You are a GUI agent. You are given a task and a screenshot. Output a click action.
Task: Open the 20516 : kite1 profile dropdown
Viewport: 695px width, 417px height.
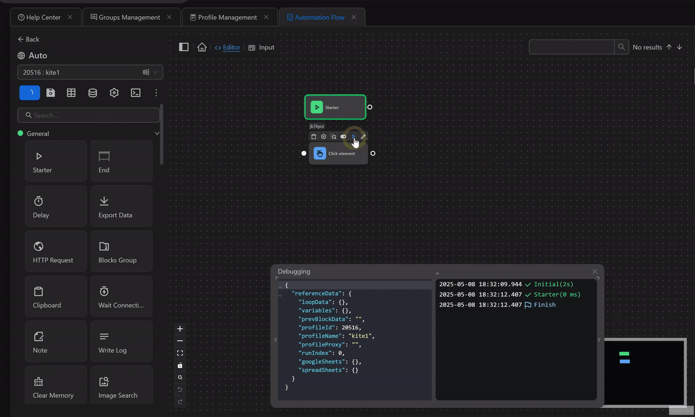click(x=90, y=72)
